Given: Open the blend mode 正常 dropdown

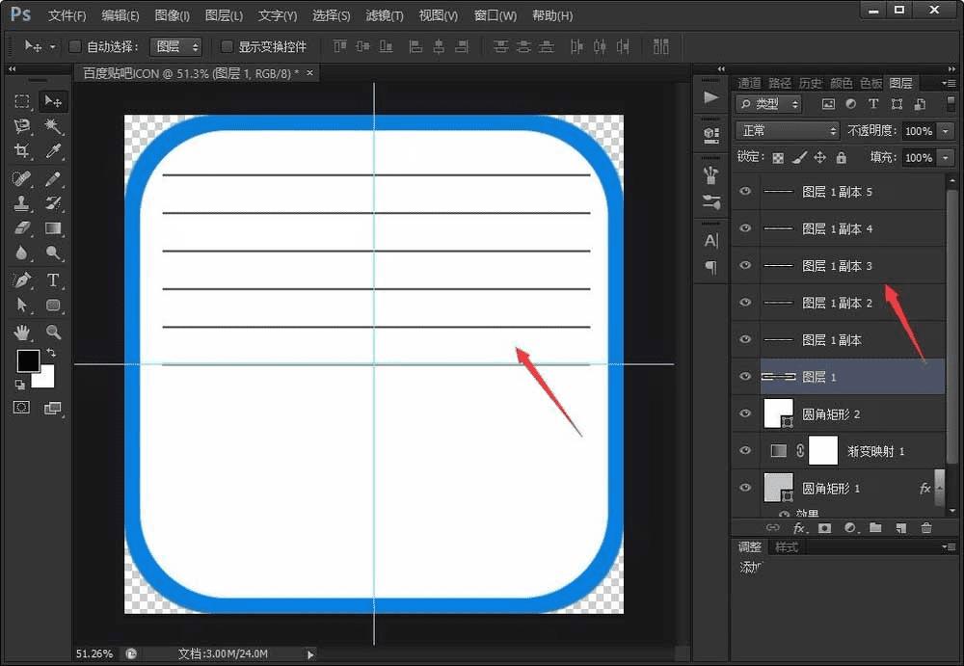Looking at the screenshot, I should (x=787, y=130).
